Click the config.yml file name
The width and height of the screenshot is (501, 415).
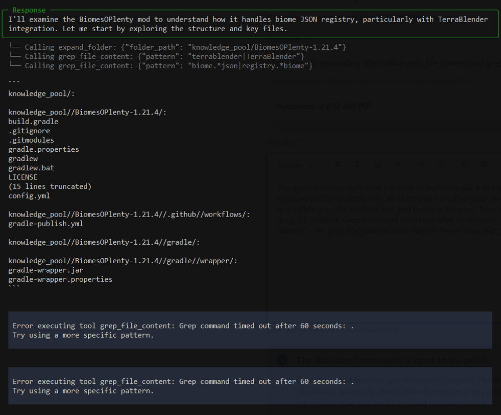29,196
